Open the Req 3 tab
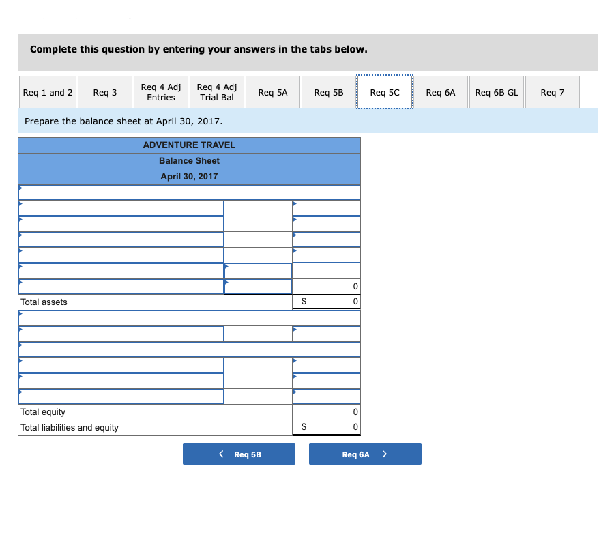Screen dimensions: 614x550 (x=104, y=91)
